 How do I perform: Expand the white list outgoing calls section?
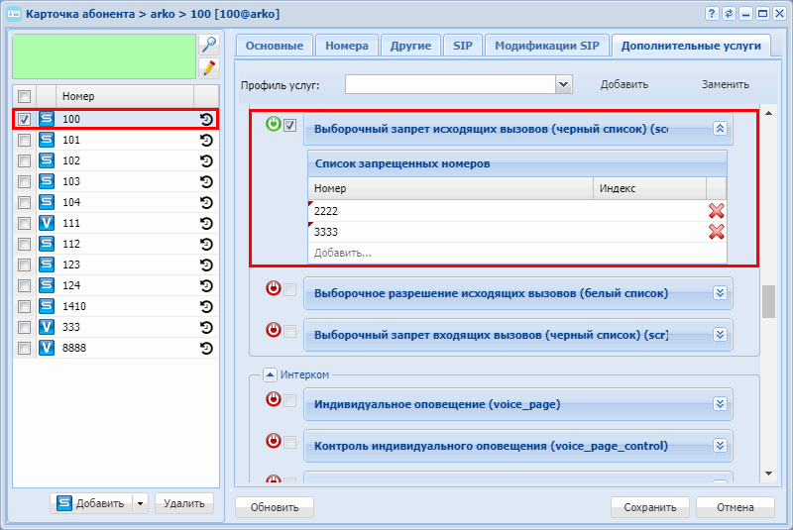[720, 293]
